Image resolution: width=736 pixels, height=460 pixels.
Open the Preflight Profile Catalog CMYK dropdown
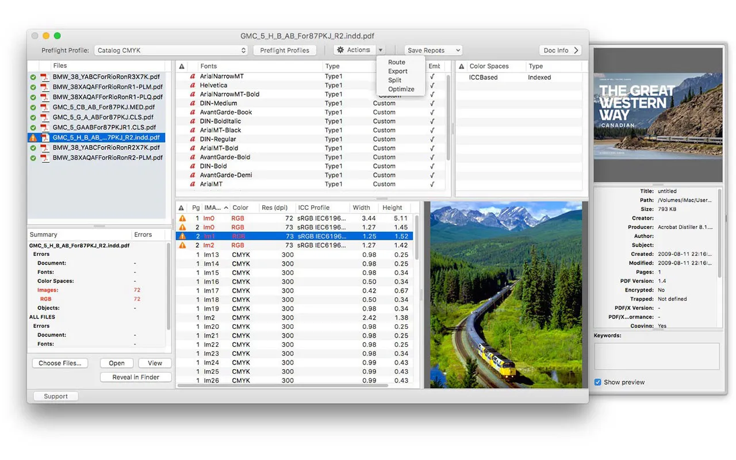point(171,51)
